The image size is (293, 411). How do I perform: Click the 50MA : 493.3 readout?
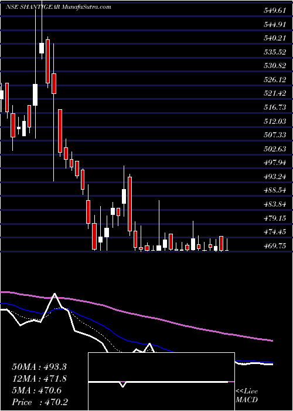pos(39,367)
